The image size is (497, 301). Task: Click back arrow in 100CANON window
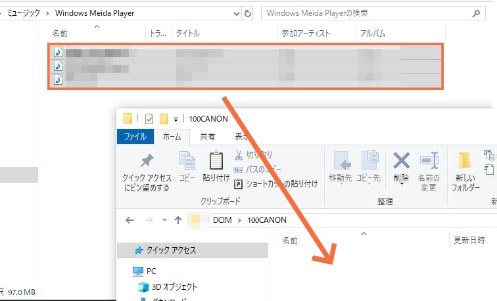[130, 220]
